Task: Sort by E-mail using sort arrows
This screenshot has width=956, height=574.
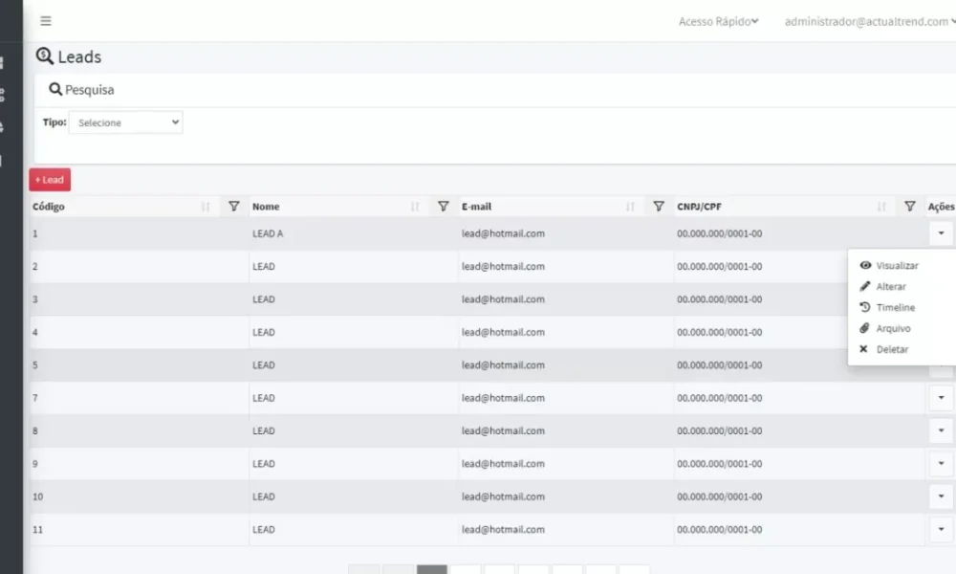Action: pyautogui.click(x=630, y=207)
